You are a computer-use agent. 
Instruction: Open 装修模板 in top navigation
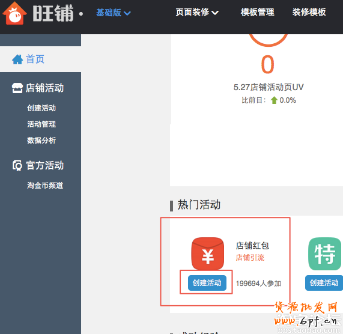point(309,12)
